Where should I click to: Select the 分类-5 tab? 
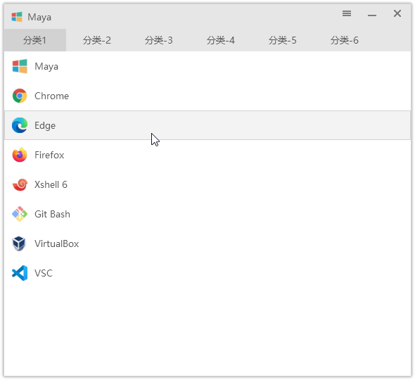click(x=283, y=40)
